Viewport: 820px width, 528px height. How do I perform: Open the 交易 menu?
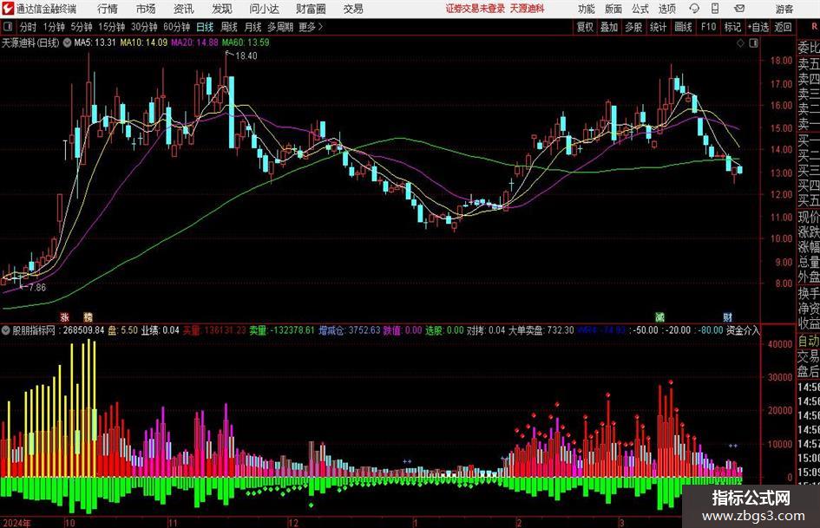point(353,9)
